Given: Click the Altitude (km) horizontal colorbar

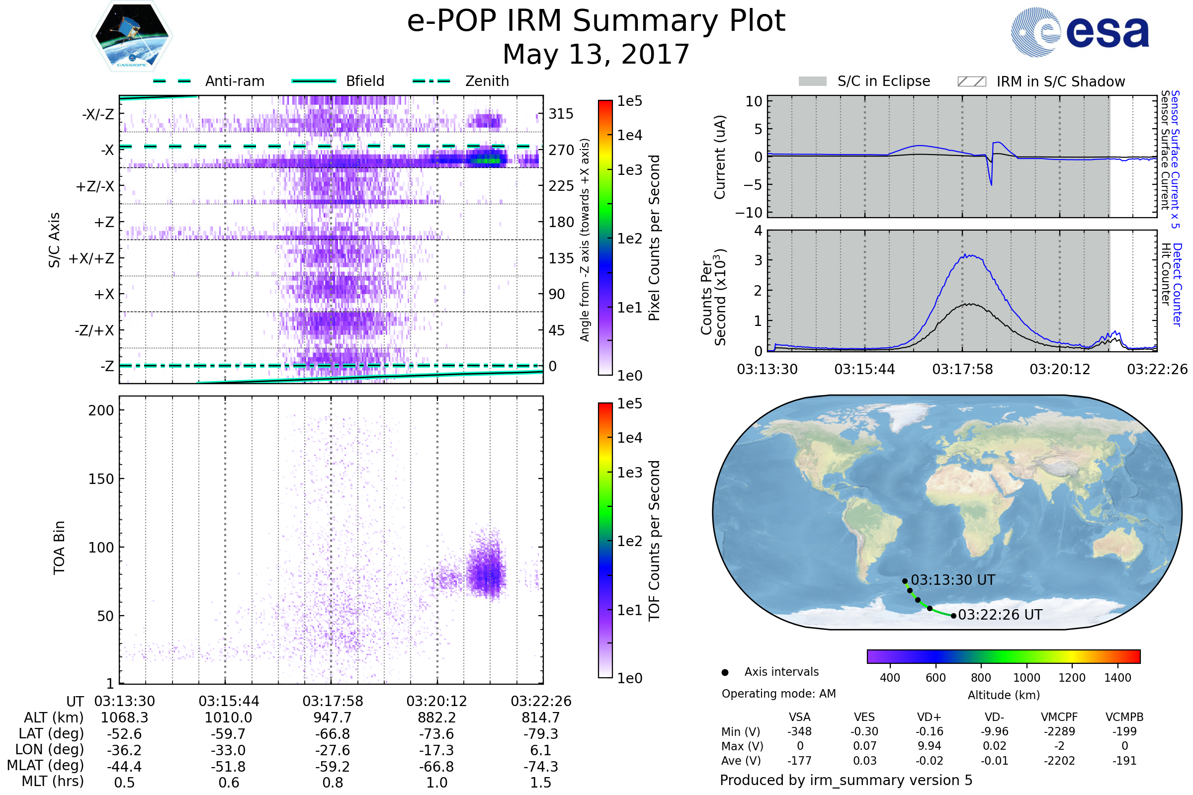Looking at the screenshot, I should point(1003,656).
